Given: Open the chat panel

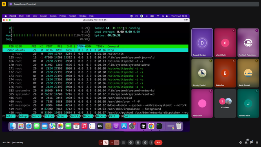Looking at the screenshot, I should pos(252,143).
